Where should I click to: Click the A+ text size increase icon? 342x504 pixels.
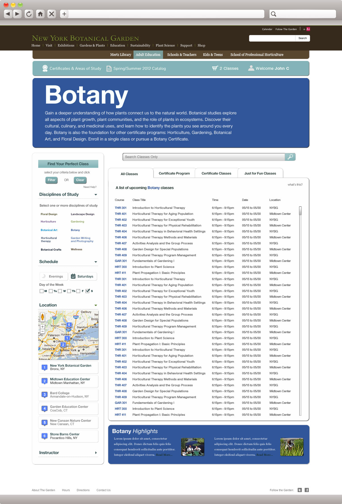(x=308, y=29)
